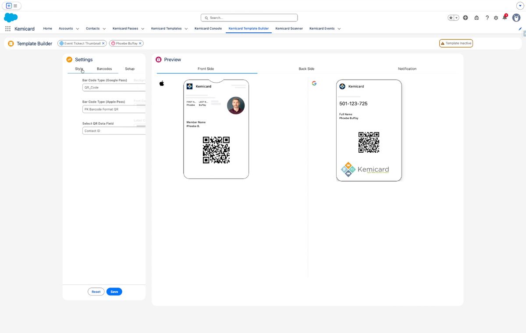Click the Full Name label on Google pass
This screenshot has height=333, width=526.
346,114
